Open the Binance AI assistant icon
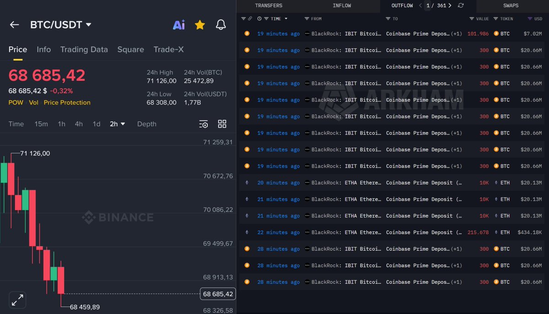Screen dimensions: 549x314 click(x=179, y=25)
